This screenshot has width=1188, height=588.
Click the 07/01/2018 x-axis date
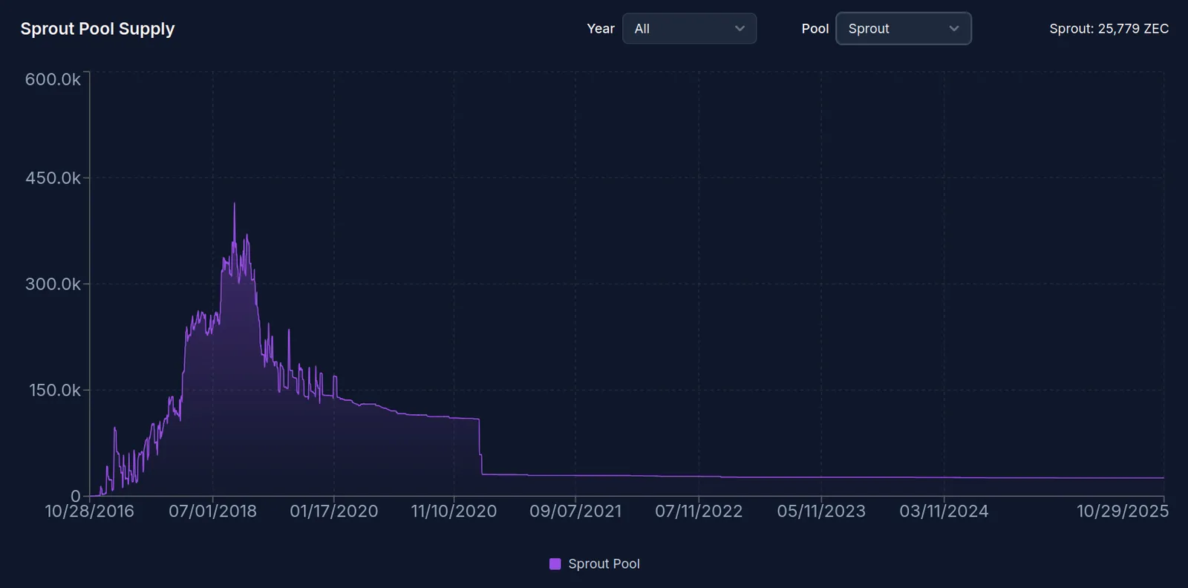point(212,512)
